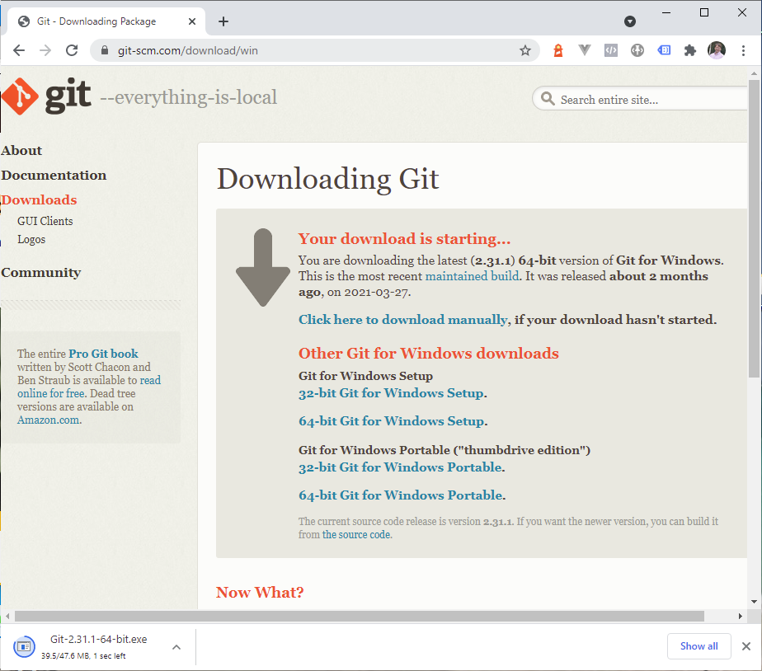Go to the Community section in the sidebar
The height and width of the screenshot is (671, 762).
tap(41, 272)
